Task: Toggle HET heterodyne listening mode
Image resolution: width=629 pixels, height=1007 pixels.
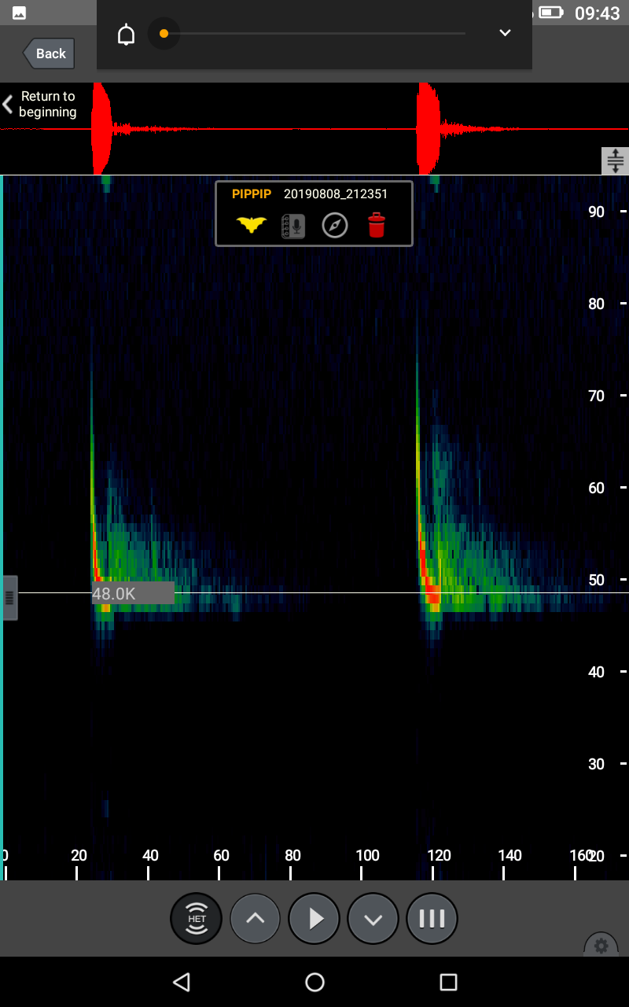Action: (x=197, y=918)
